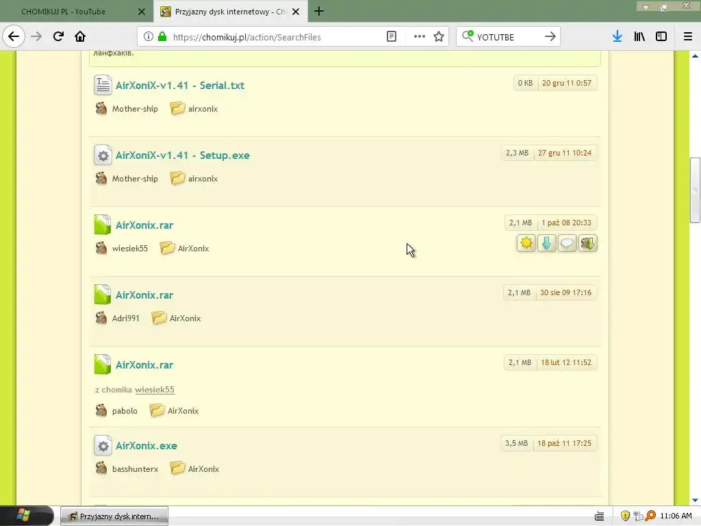Click scrollbar down arrow
Screen dimensions: 701x526
(x=695, y=499)
